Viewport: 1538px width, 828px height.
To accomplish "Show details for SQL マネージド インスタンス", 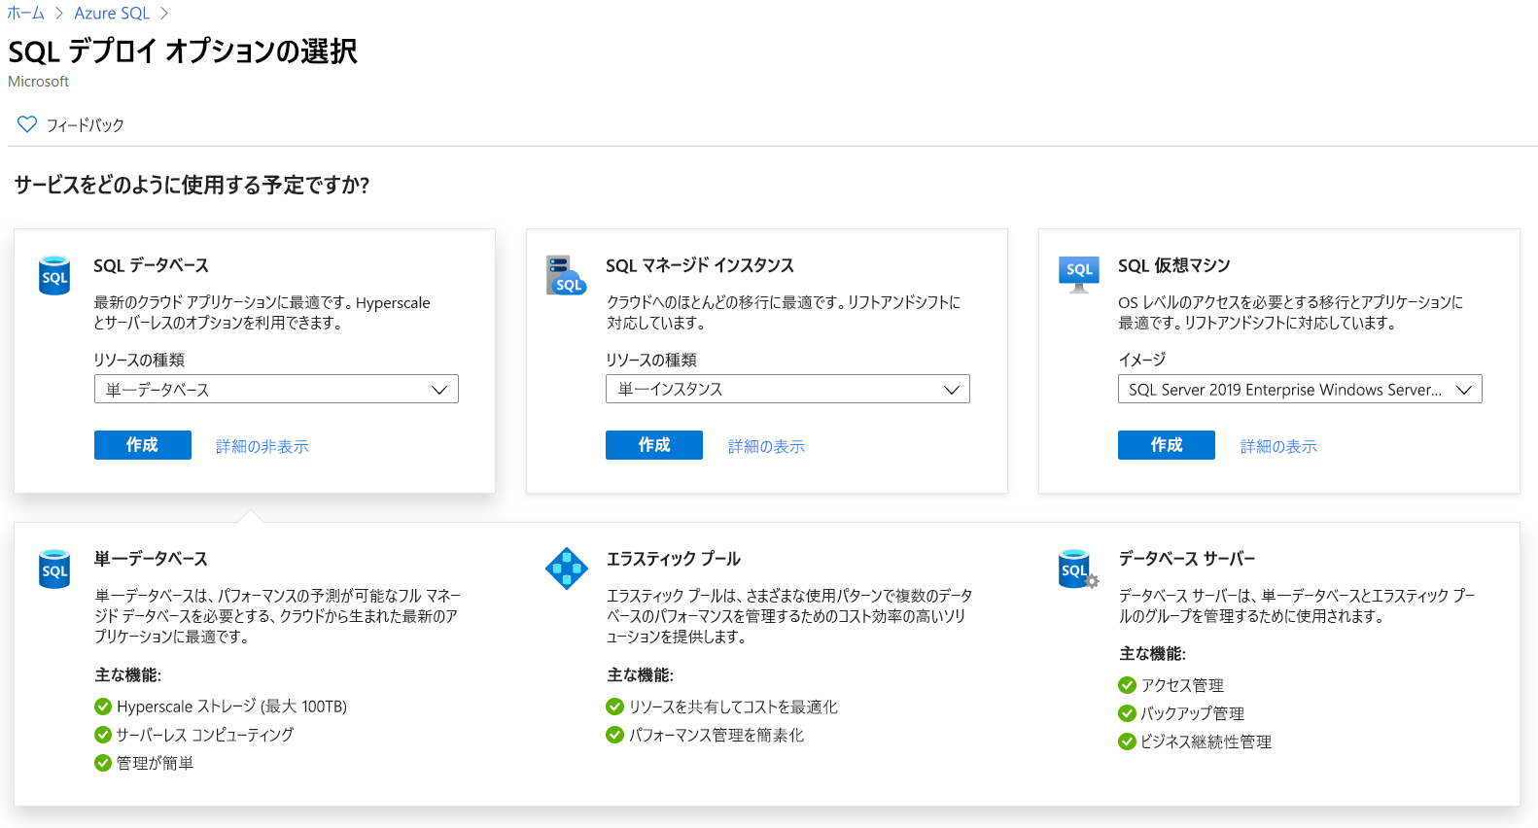I will coord(766,446).
